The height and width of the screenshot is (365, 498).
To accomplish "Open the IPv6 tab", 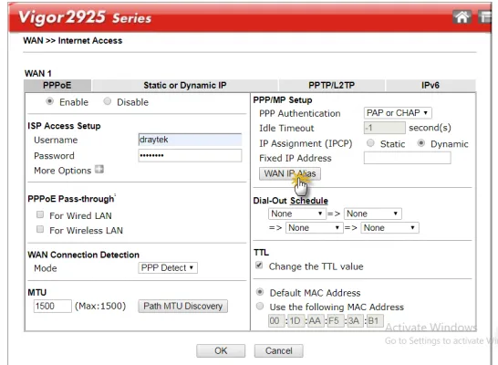I will [431, 85].
